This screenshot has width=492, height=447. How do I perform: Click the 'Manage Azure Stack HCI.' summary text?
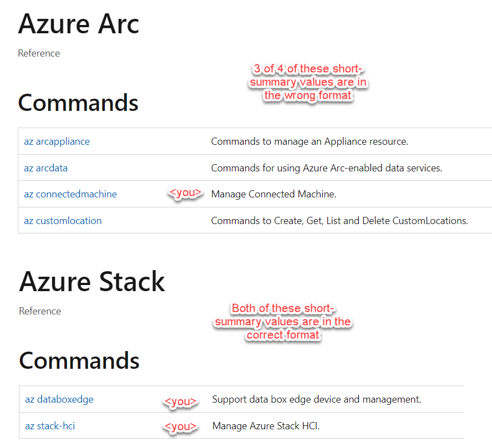[266, 426]
